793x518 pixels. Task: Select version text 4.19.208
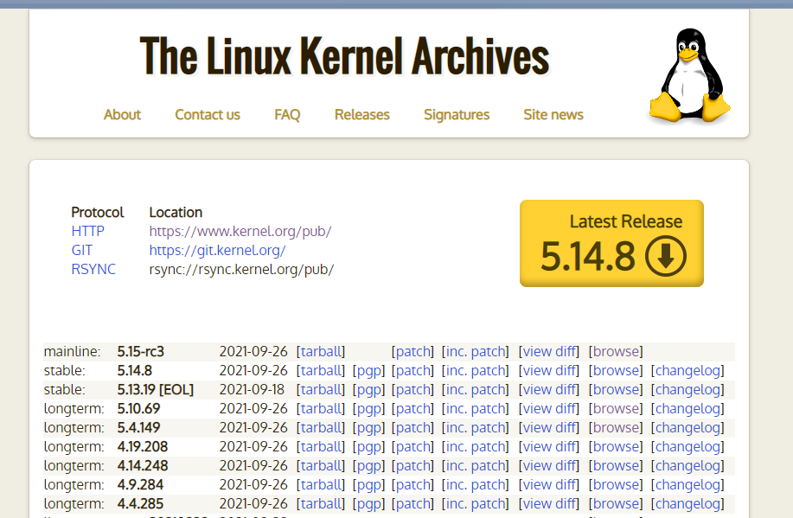point(143,447)
